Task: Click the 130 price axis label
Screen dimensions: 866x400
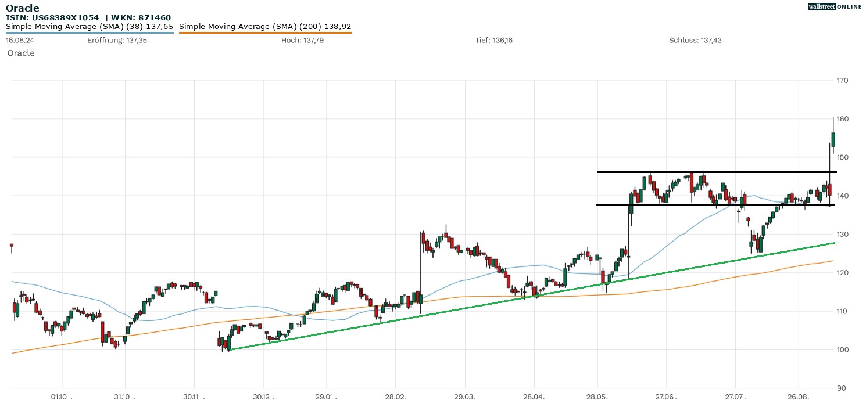Action: click(843, 234)
